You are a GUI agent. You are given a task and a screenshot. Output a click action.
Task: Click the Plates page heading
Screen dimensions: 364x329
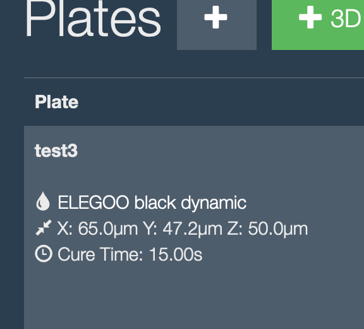tap(93, 18)
